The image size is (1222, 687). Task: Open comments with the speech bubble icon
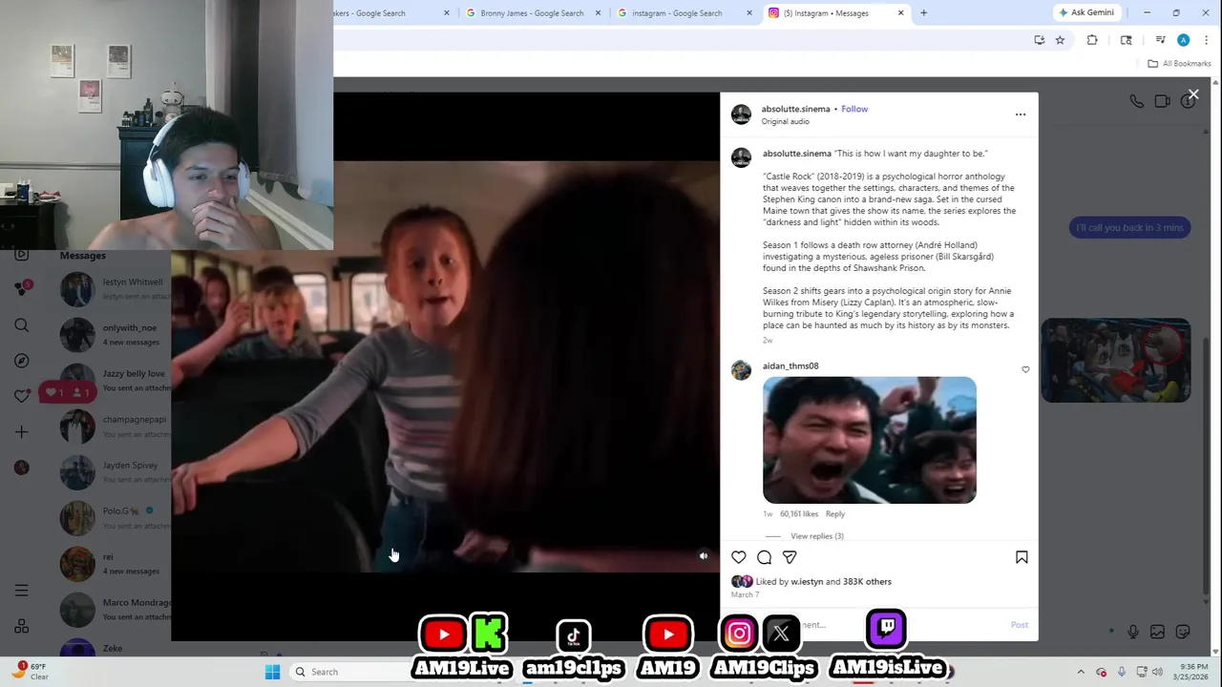[764, 557]
